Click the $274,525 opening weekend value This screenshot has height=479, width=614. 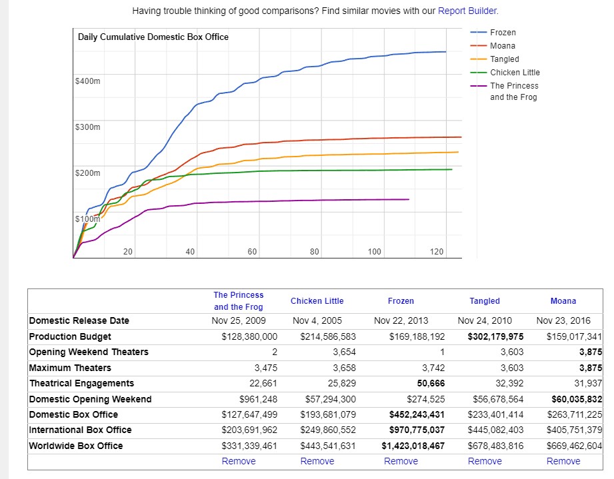point(426,399)
